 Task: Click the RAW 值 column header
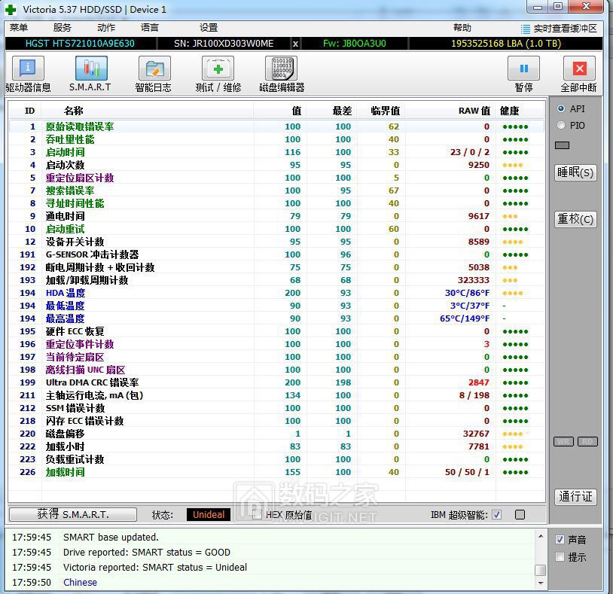click(474, 111)
